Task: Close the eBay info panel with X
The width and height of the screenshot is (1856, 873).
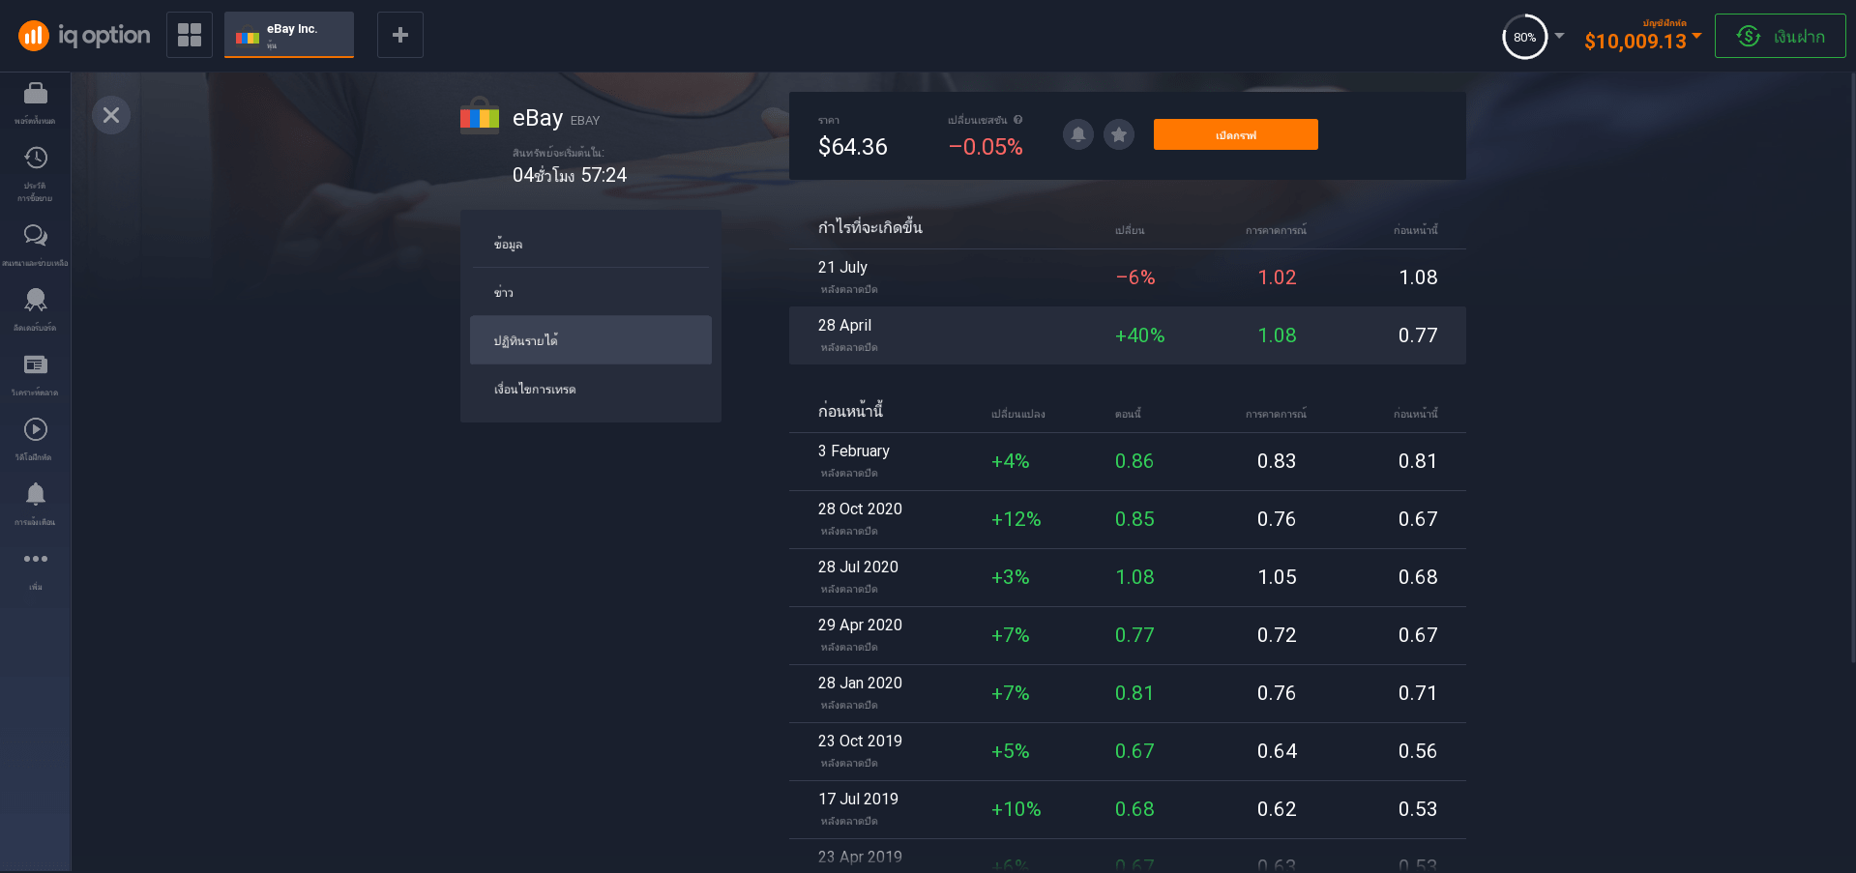Action: 111,115
